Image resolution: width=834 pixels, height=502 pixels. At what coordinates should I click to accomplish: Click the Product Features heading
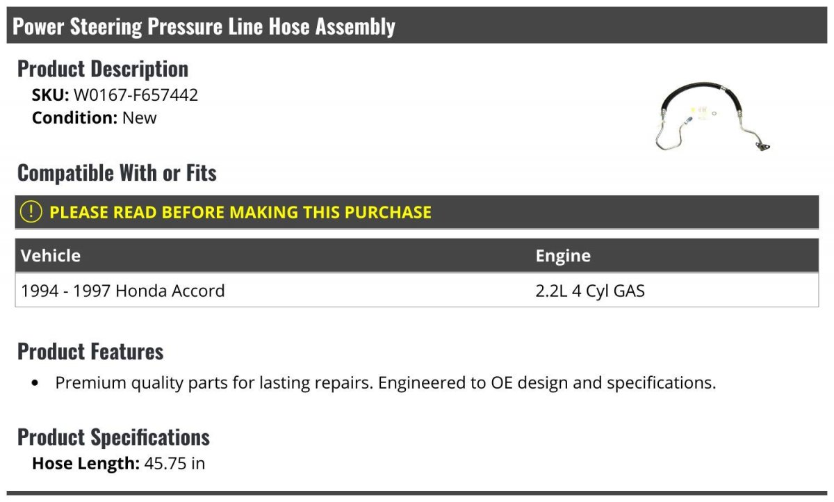(90, 352)
